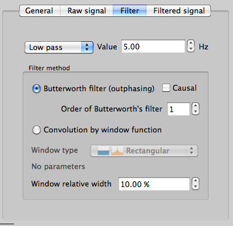
Task: Select Convolution by window function option
Action: coord(37,130)
